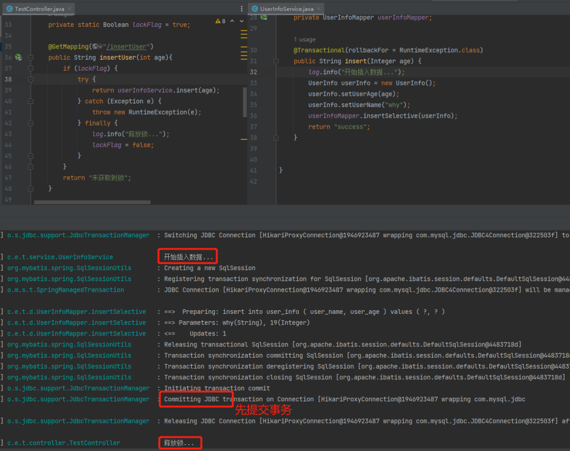Screen dimensions: 570x451
Task: Click the "Creating a new SqlSession" log line
Action: (x=210, y=268)
